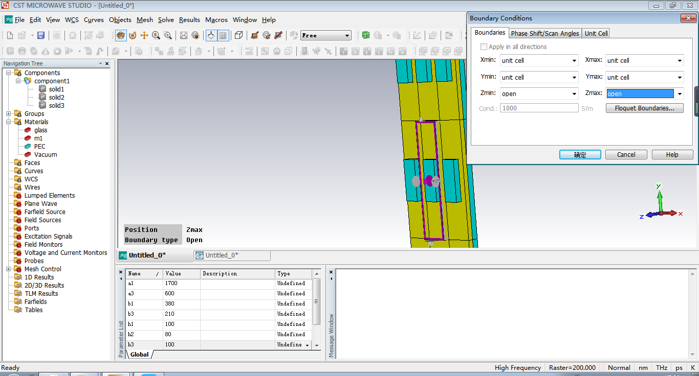Viewport: 699px width, 376px height.
Task: Open the Xmax boundary dropdown
Action: [x=680, y=61]
